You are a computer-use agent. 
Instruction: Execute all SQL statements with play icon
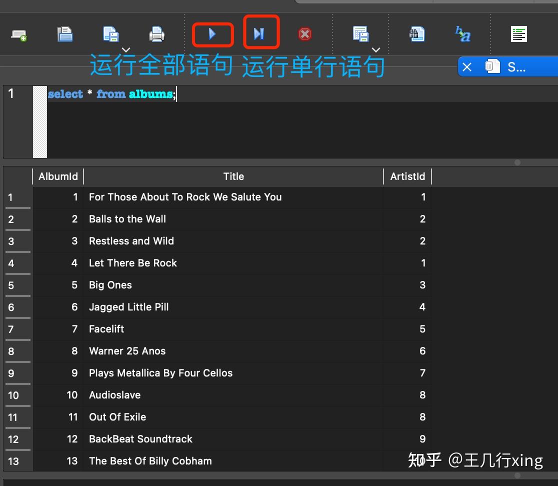click(212, 34)
